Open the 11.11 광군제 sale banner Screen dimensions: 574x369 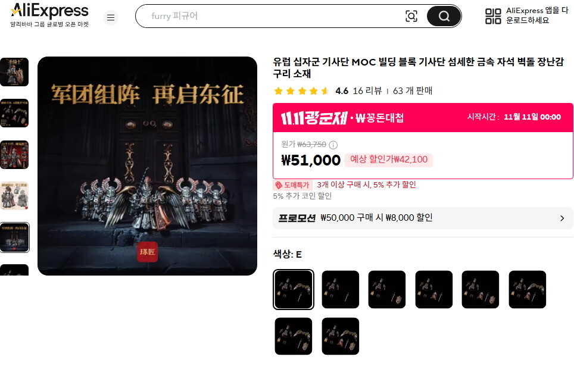point(423,118)
